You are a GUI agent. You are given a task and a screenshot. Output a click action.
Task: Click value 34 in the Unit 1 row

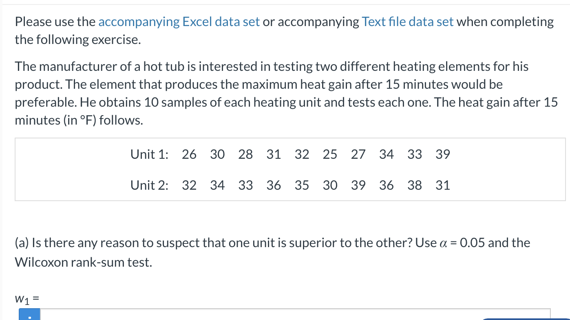pyautogui.click(x=386, y=154)
